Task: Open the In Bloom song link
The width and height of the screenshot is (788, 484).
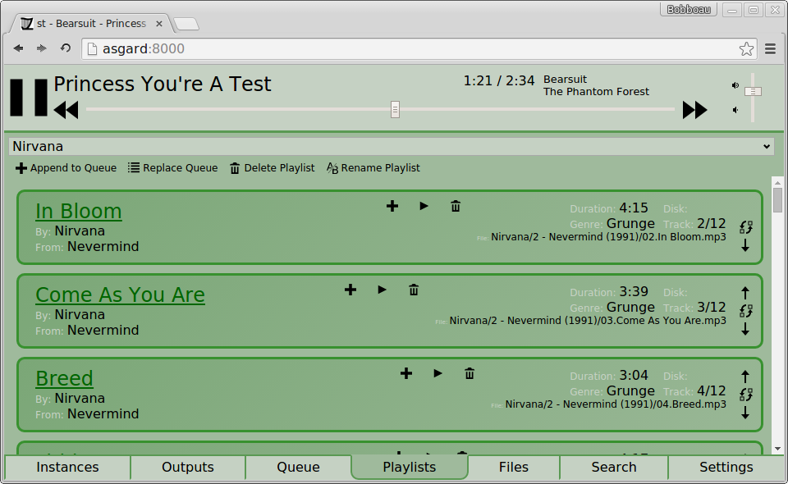Action: (x=79, y=211)
